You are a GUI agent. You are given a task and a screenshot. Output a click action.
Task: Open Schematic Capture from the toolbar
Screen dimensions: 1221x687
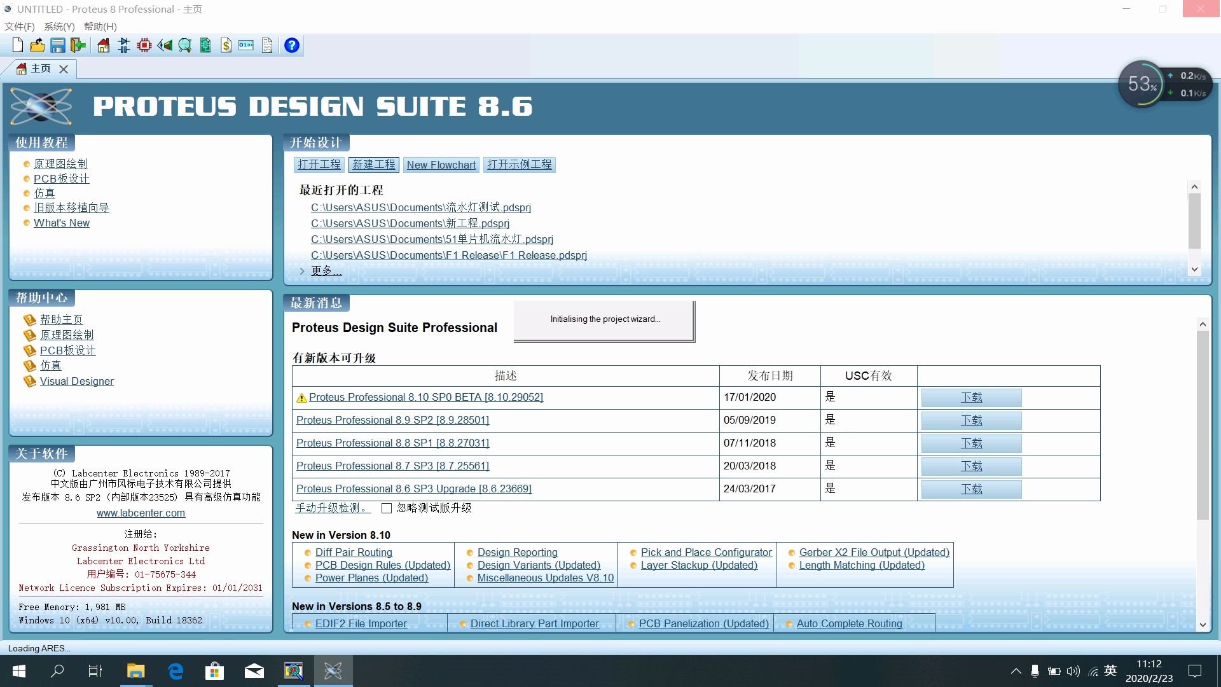[124, 45]
